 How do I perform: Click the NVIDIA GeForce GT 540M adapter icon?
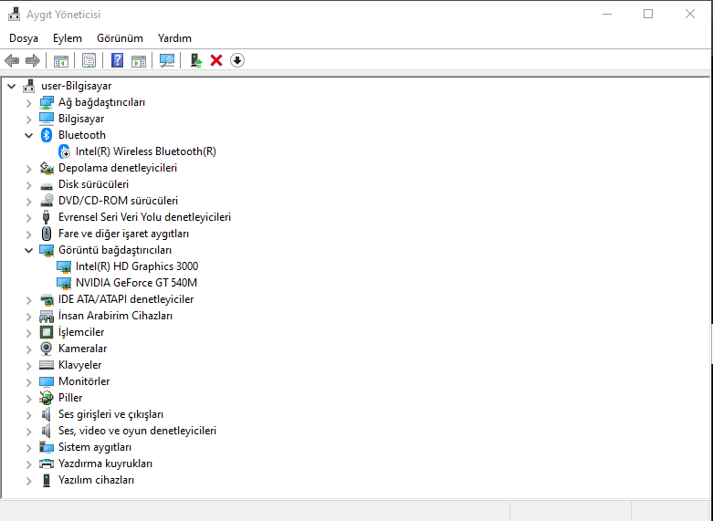pyautogui.click(x=64, y=283)
